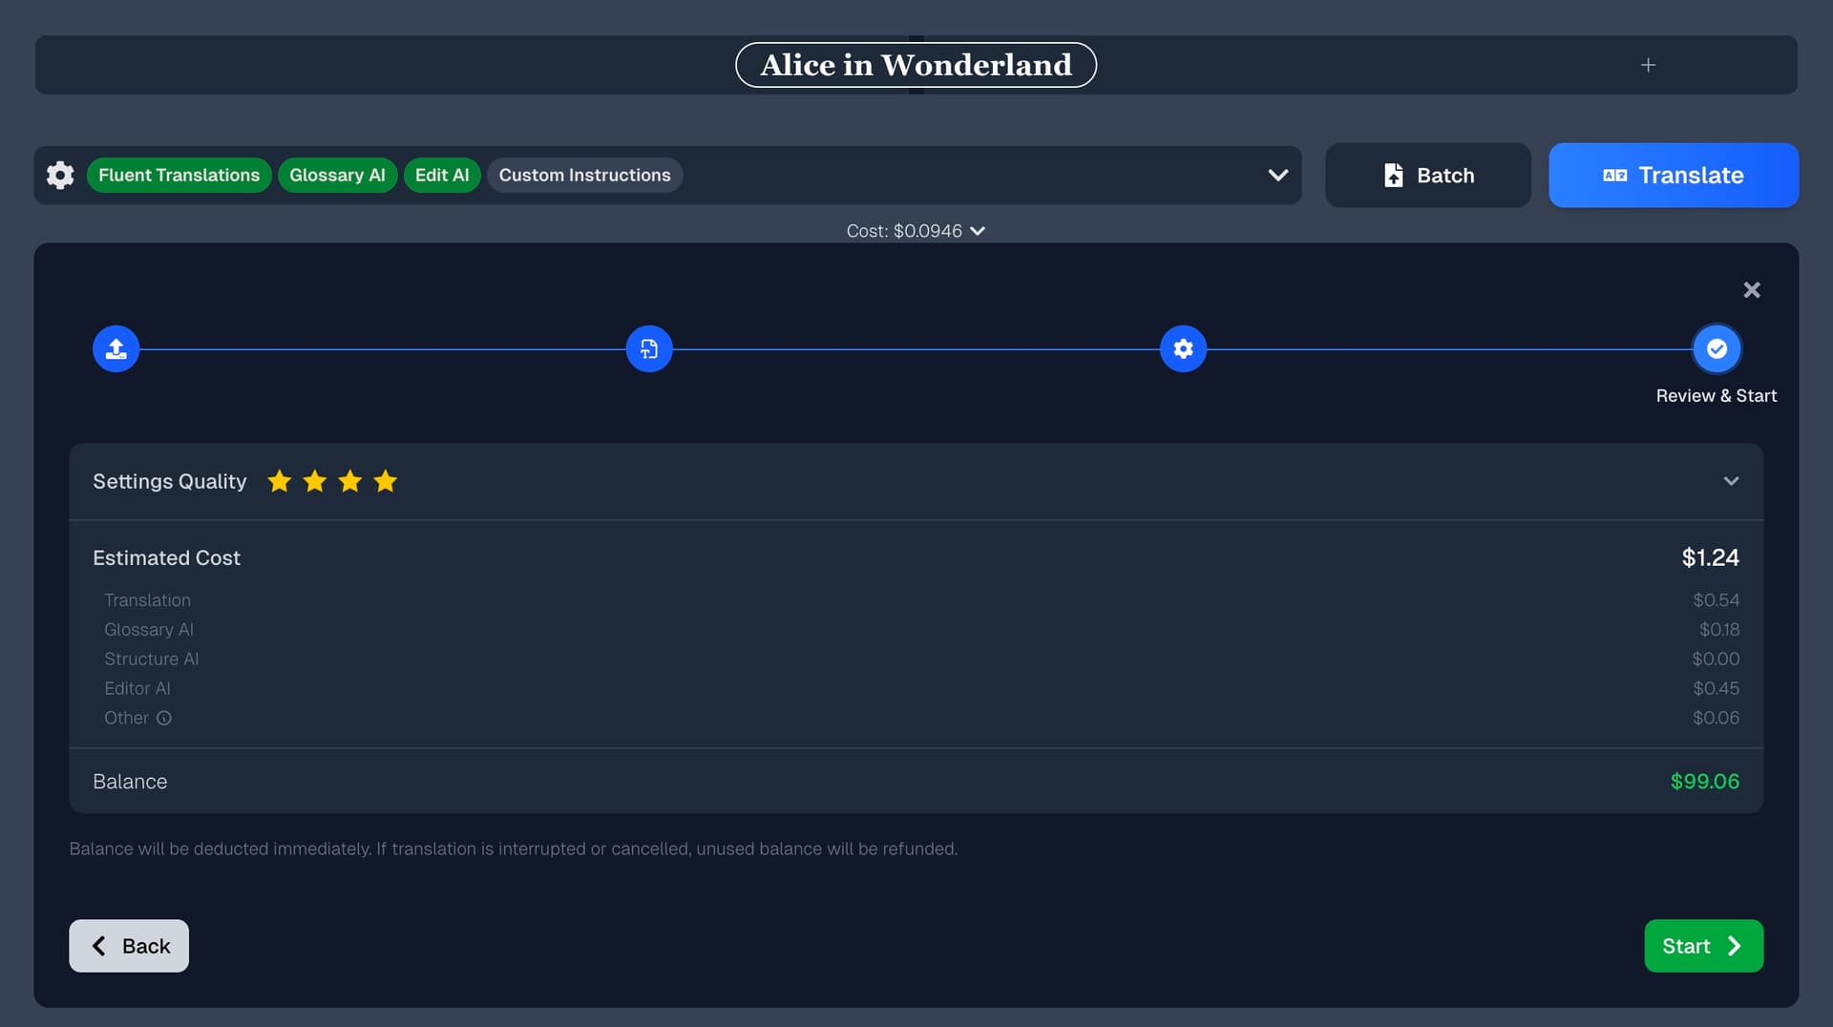
Task: Click the upload step icon
Action: [116, 349]
